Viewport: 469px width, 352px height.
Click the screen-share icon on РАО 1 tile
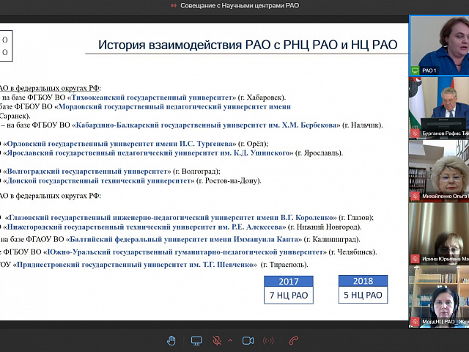pyautogui.click(x=416, y=70)
